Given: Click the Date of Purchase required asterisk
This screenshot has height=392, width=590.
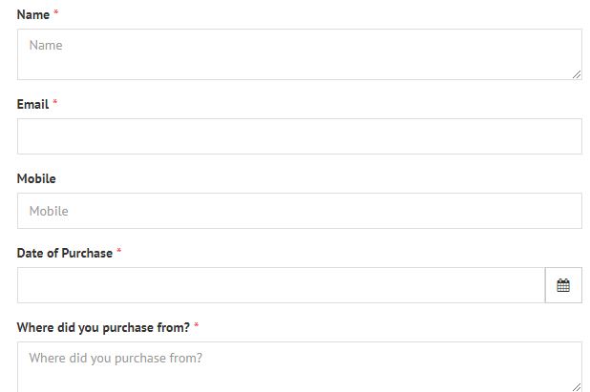Looking at the screenshot, I should [x=119, y=253].
